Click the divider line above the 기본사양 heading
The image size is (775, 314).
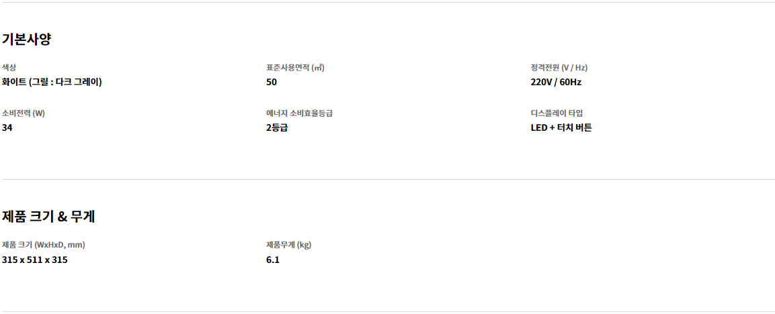tap(389, 3)
